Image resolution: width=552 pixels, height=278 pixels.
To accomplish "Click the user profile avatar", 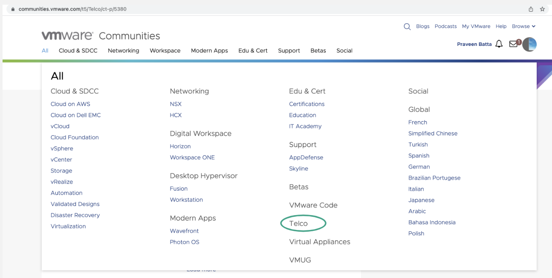I will [529, 44].
